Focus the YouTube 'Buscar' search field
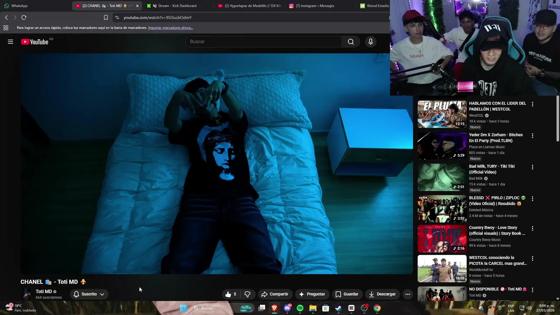The width and height of the screenshot is (560, 315). click(264, 42)
